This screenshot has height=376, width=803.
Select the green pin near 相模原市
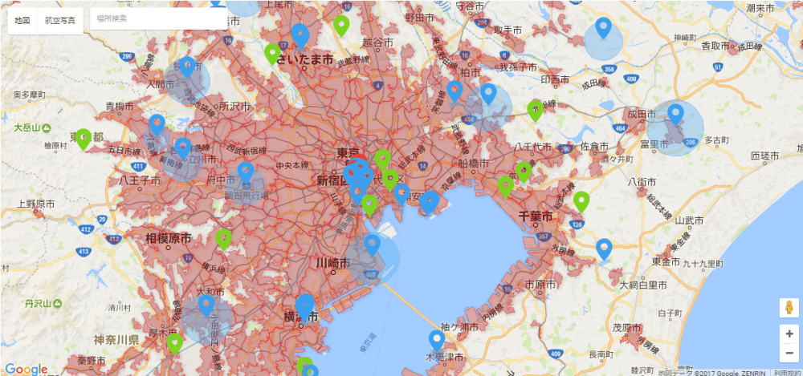tap(223, 240)
